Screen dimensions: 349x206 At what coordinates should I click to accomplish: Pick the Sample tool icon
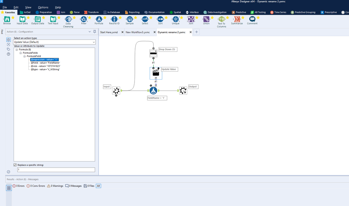(130, 19)
